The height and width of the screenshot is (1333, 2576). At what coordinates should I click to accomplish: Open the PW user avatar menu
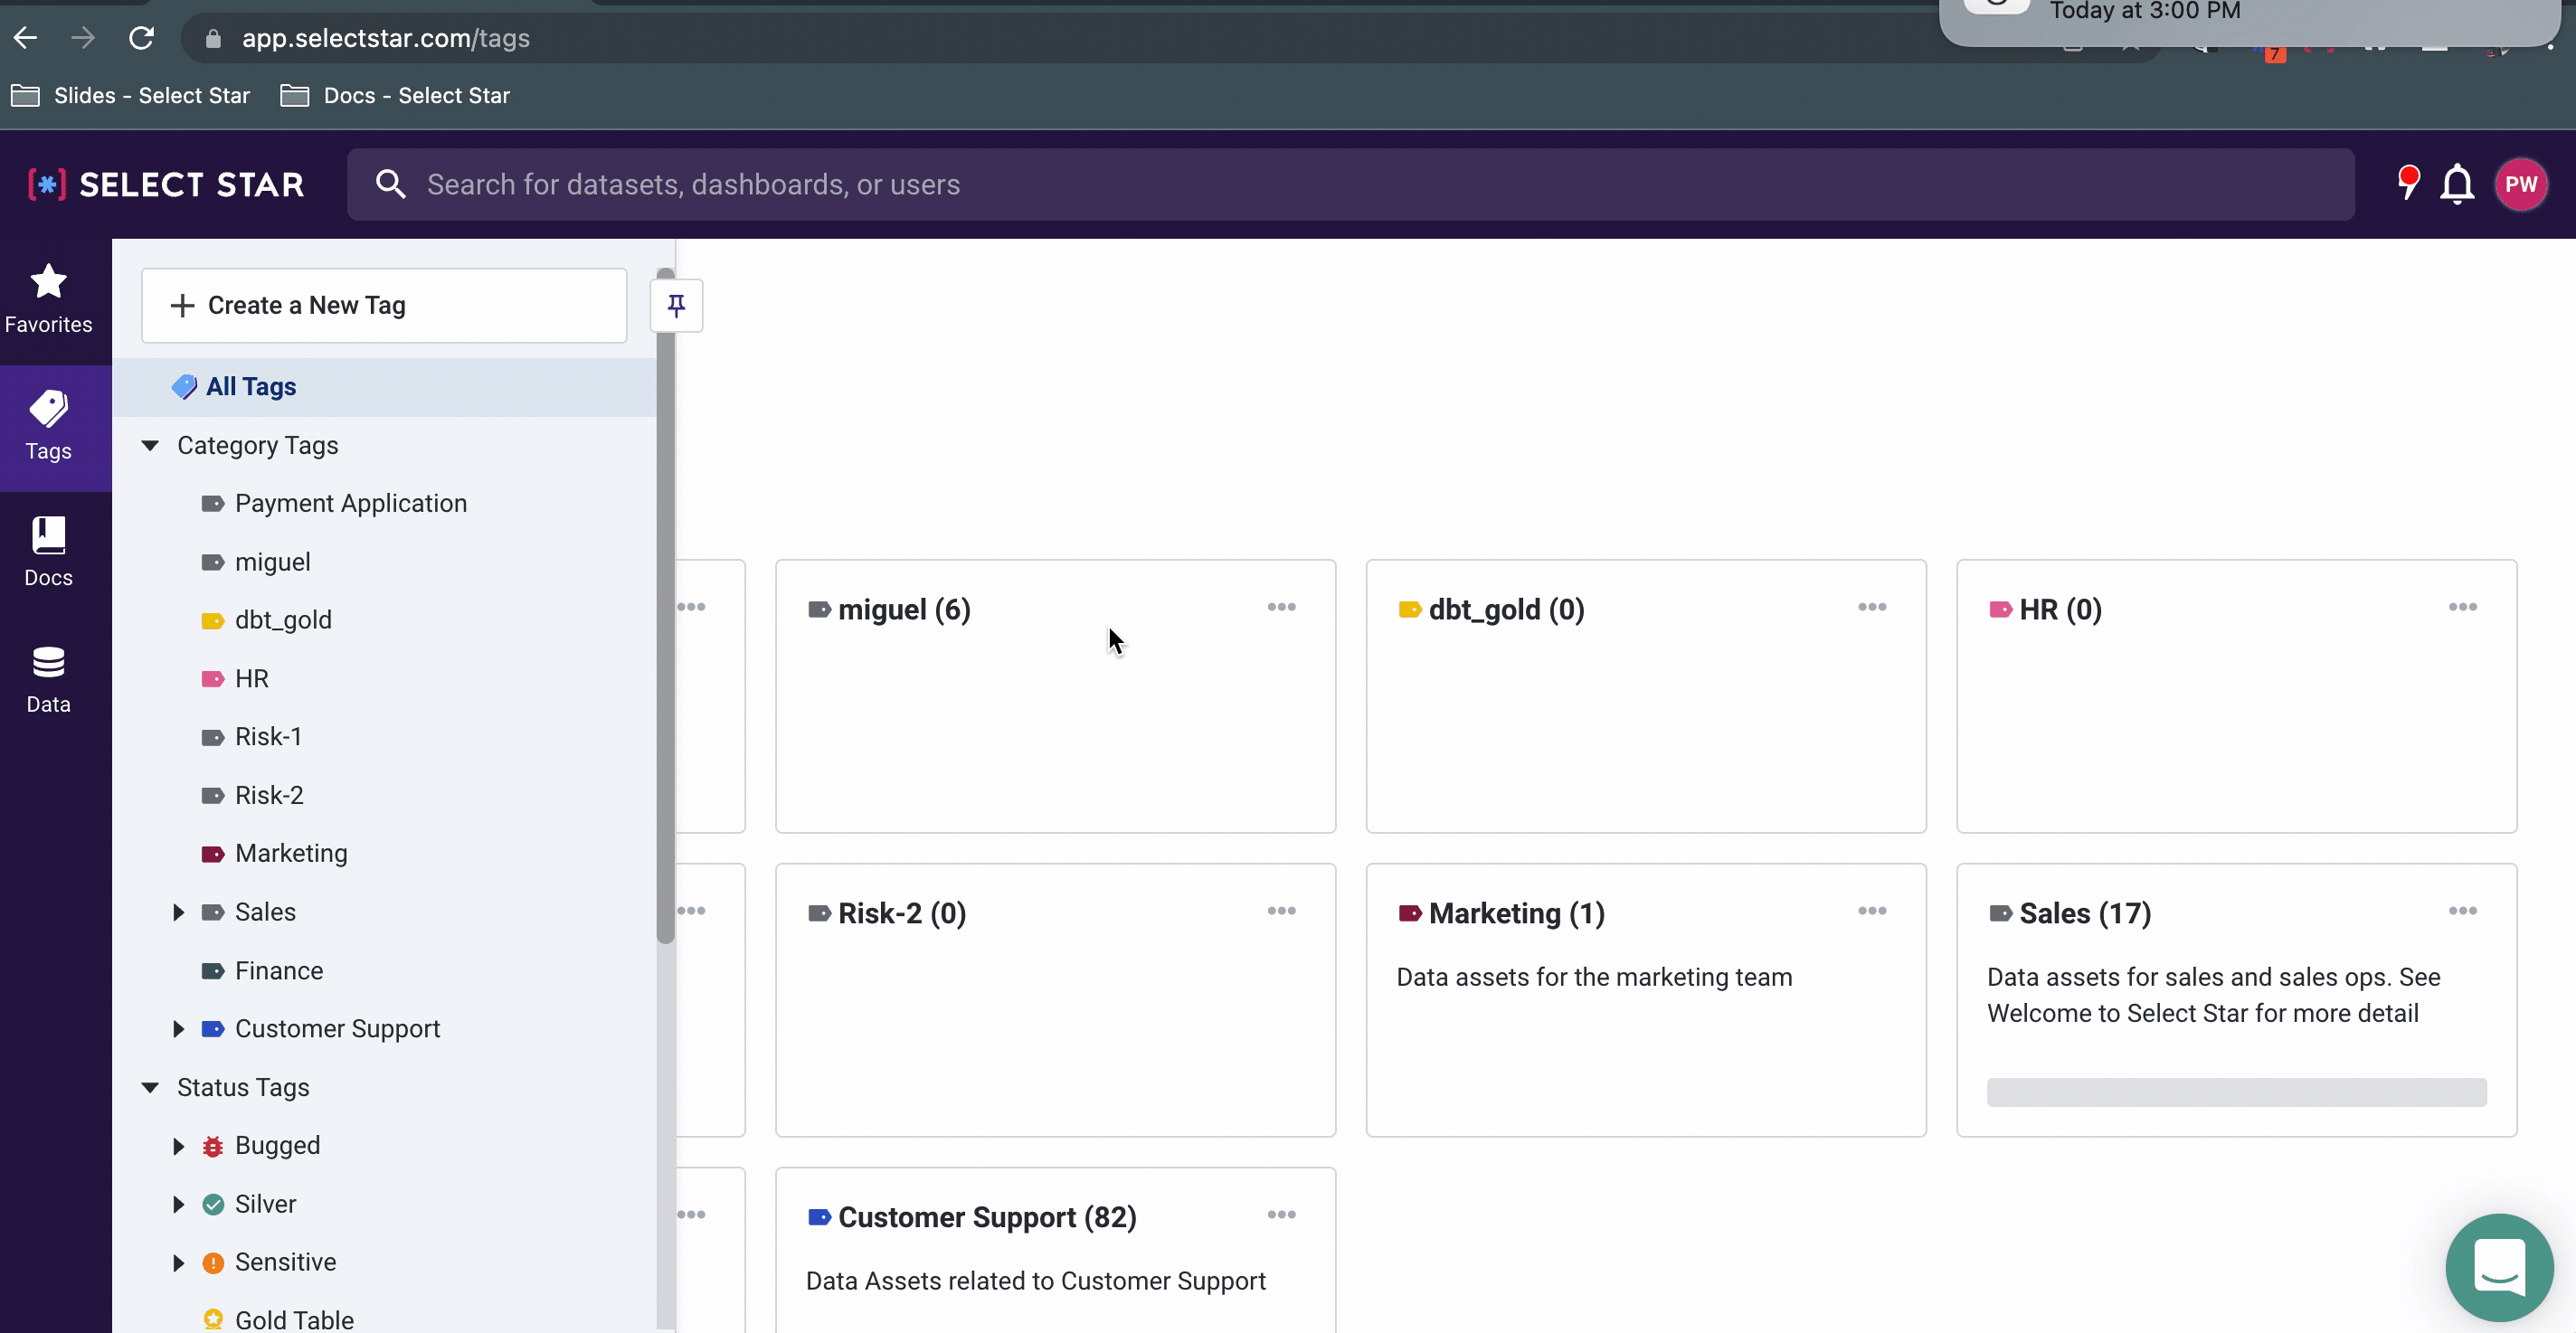click(2520, 184)
